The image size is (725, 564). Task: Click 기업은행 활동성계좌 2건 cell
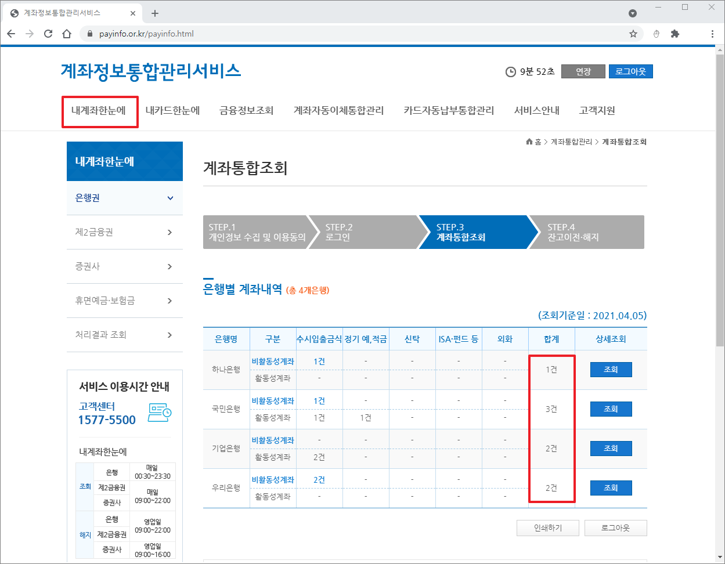pyautogui.click(x=319, y=457)
